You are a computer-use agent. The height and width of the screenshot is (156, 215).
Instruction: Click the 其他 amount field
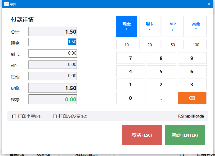point(53,76)
